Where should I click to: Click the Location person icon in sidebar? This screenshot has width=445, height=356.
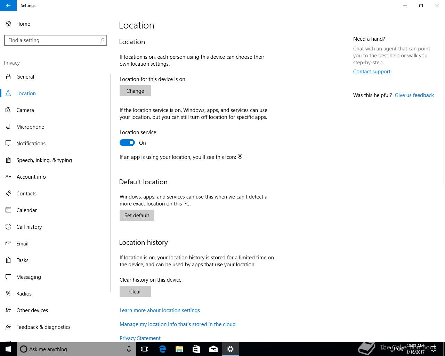point(8,94)
